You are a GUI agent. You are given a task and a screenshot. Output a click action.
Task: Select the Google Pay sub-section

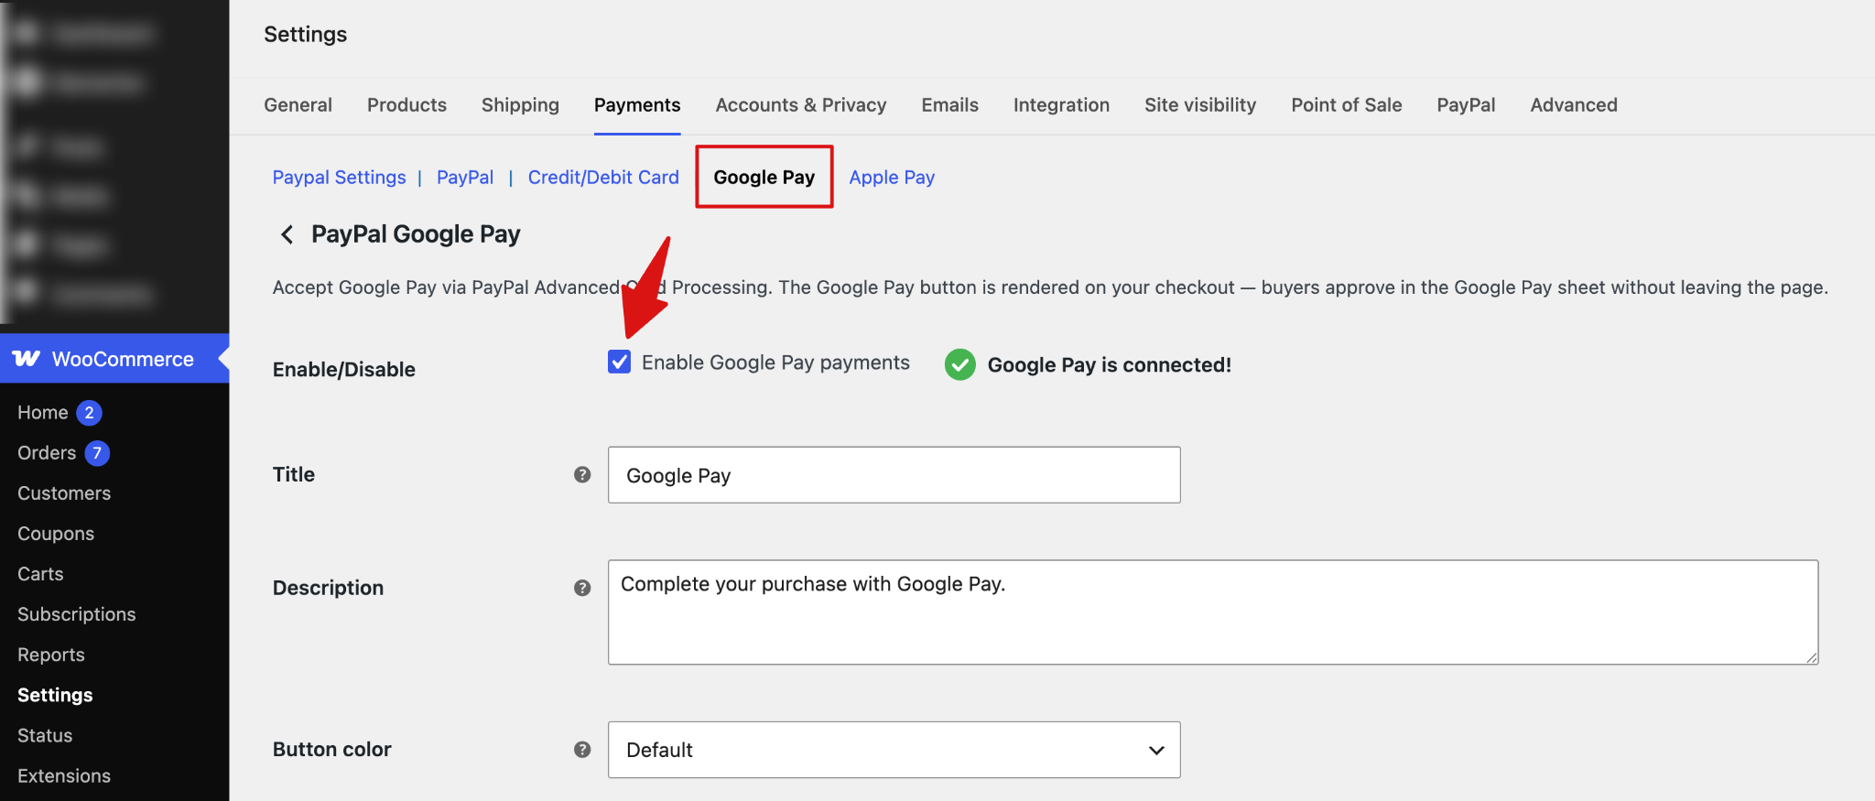click(x=764, y=178)
